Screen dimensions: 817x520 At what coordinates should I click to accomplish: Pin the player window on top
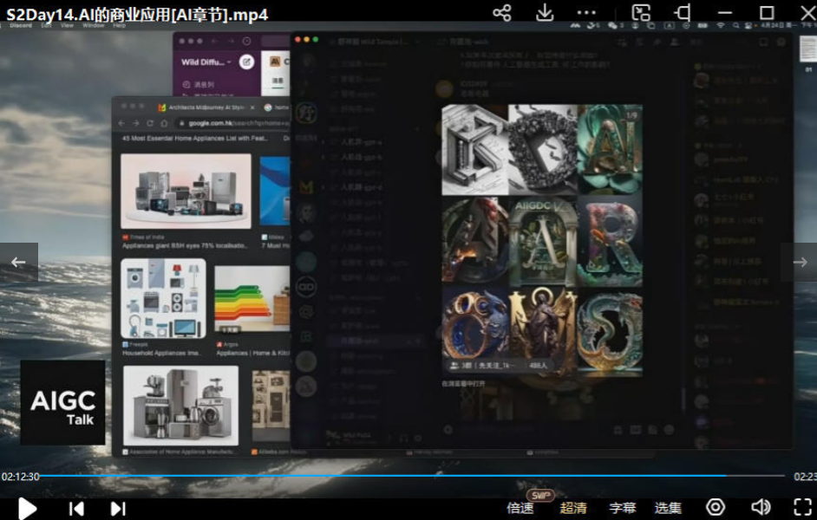(683, 13)
